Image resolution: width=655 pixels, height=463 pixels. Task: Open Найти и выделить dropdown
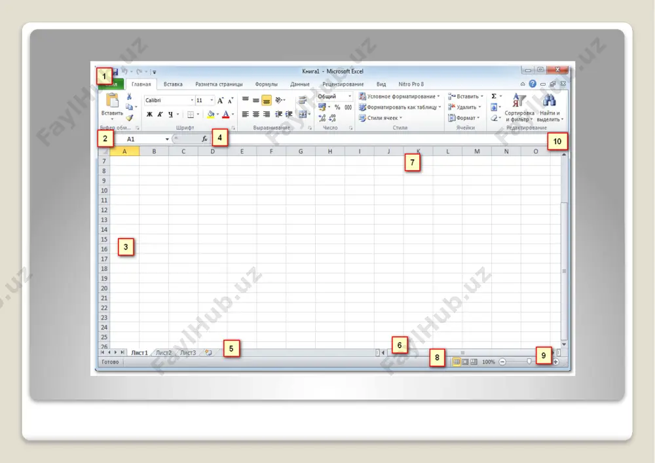tap(550, 109)
